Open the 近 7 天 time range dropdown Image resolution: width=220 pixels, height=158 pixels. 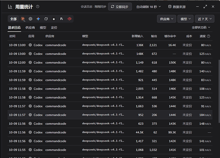pos(205,19)
